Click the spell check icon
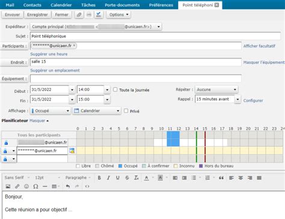This screenshot has width=285, height=219. pyautogui.click(x=99, y=14)
